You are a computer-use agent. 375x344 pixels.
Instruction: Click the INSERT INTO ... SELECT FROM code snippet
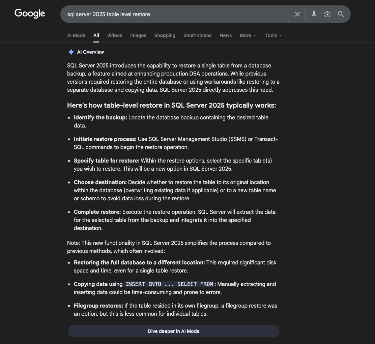(169, 284)
